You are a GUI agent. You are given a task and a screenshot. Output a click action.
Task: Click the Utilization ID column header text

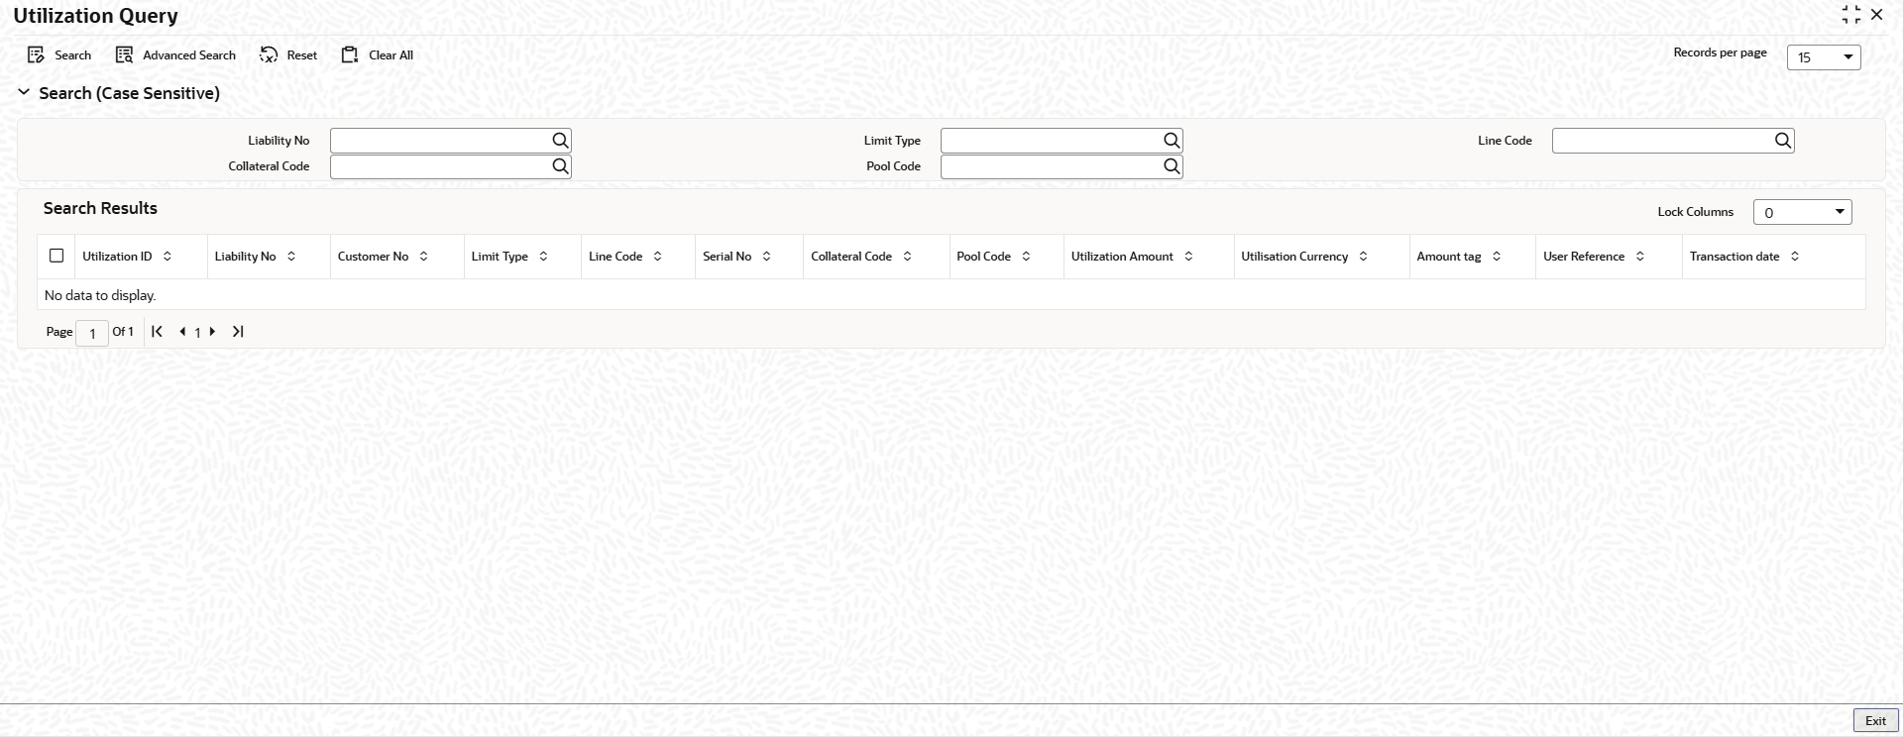pyautogui.click(x=117, y=257)
